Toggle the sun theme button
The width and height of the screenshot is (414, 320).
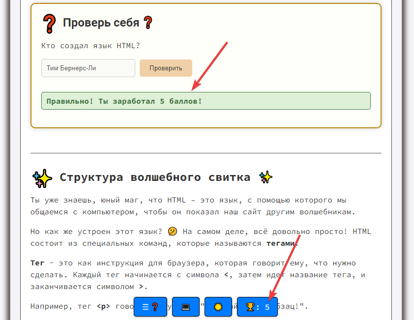[218, 307]
